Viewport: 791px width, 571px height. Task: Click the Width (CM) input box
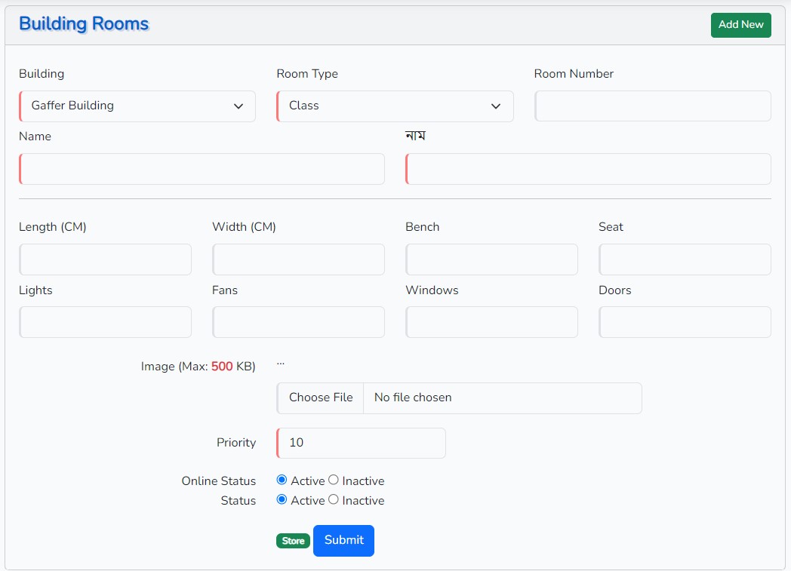(x=299, y=259)
